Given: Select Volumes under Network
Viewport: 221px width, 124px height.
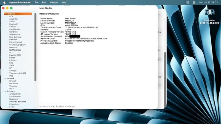Looking at the screenshot, I should (13, 86).
